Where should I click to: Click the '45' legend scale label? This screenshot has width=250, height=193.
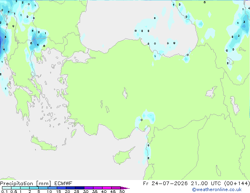coord(113,191)
